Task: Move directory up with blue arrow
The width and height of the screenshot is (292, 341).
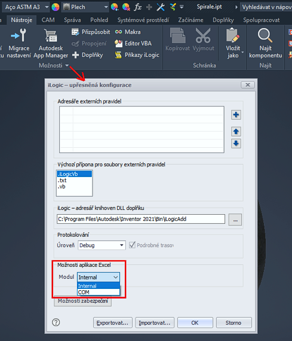Action: [236, 132]
